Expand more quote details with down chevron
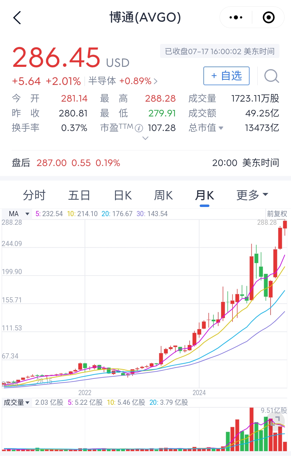The image size is (291, 456). coord(145,138)
